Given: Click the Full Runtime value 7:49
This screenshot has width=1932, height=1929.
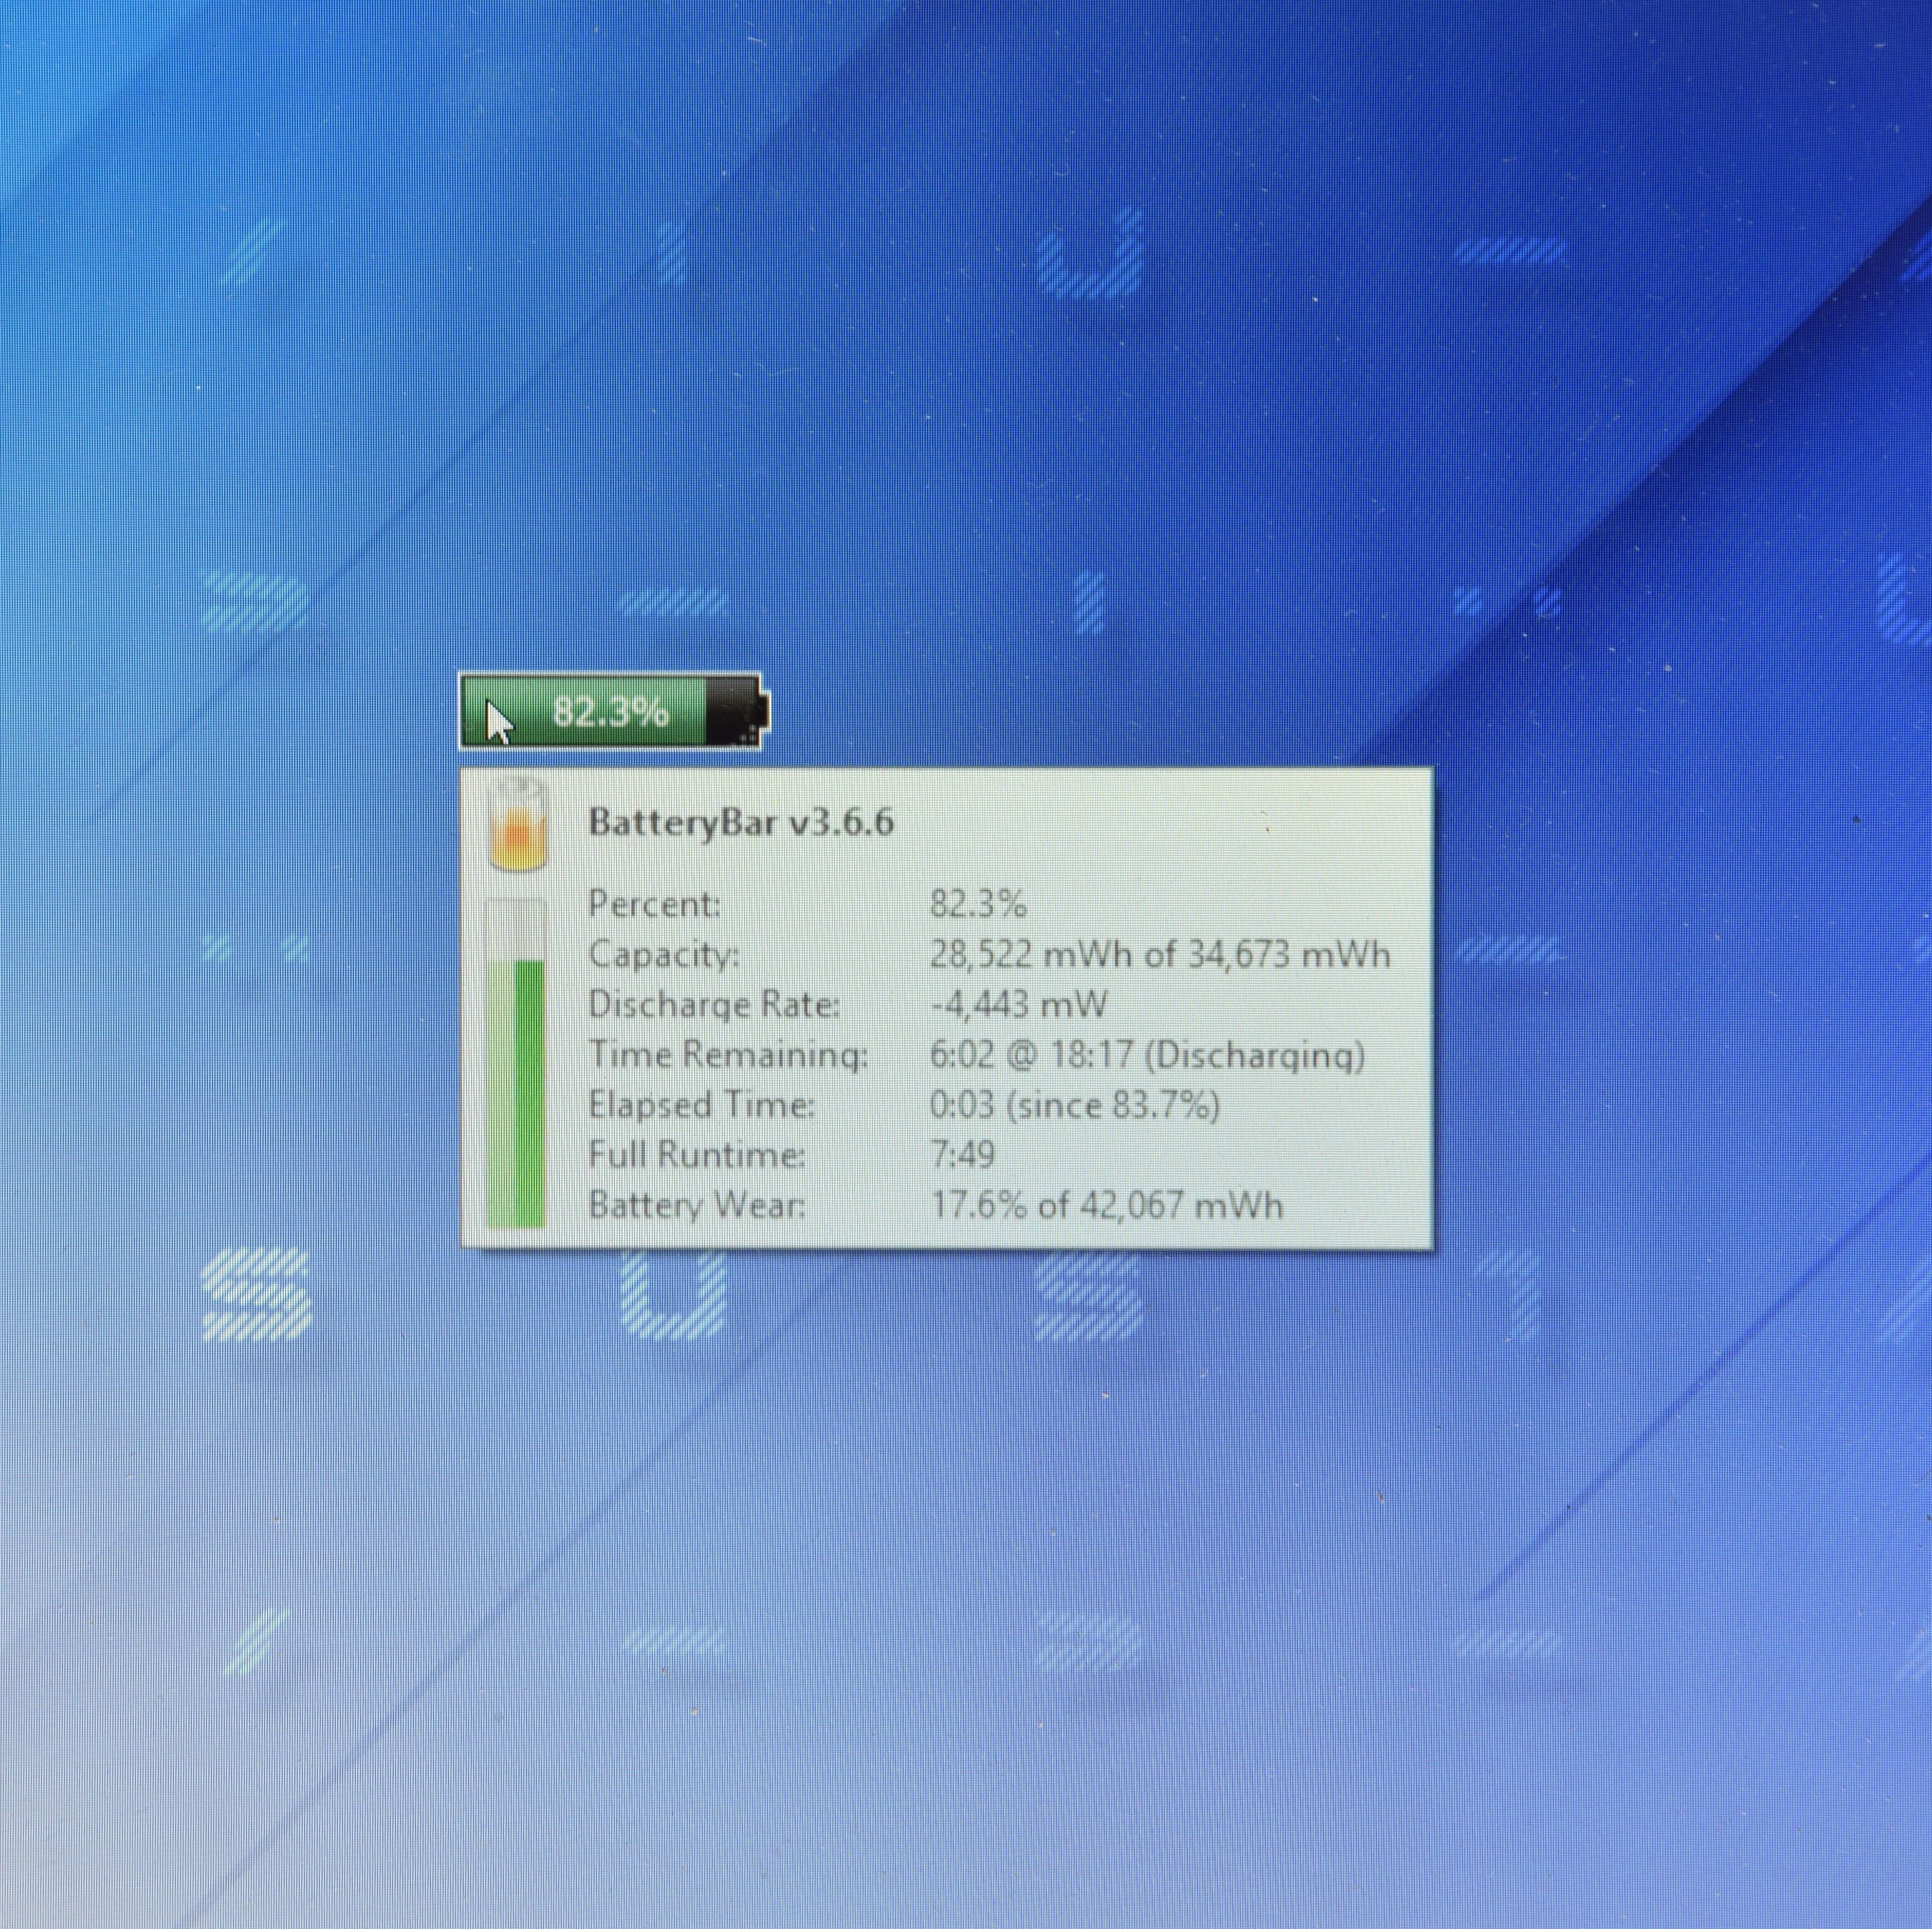Looking at the screenshot, I should (962, 1154).
